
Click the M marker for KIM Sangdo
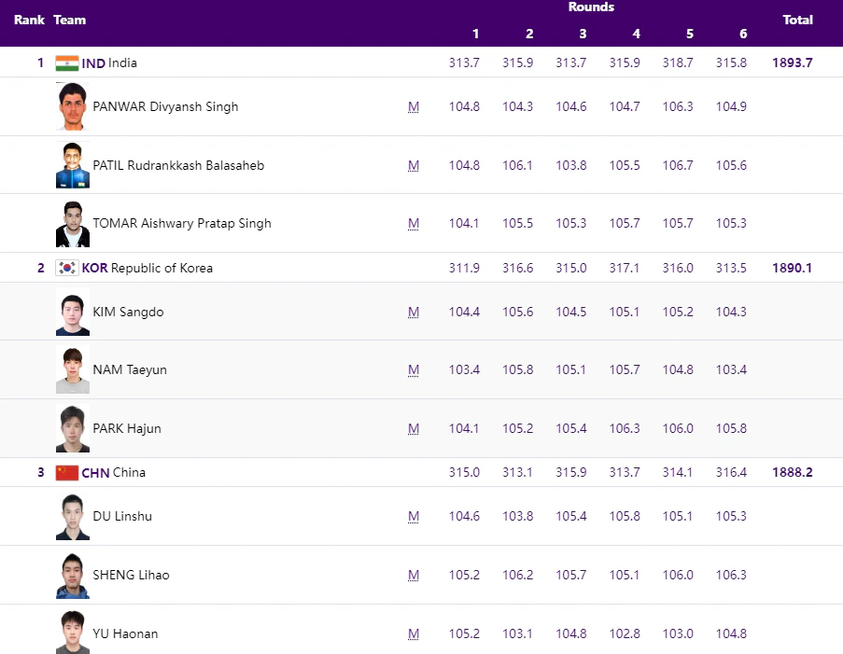413,313
